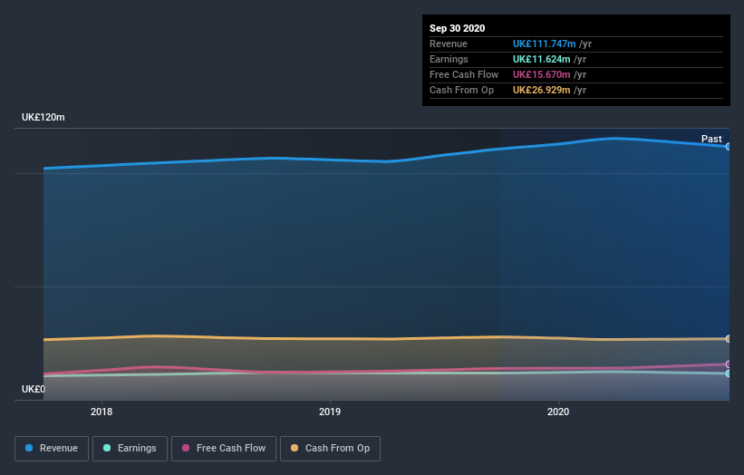This screenshot has height=475, width=744.
Task: Toggle the Cash From Op legend button
Action: pos(330,449)
